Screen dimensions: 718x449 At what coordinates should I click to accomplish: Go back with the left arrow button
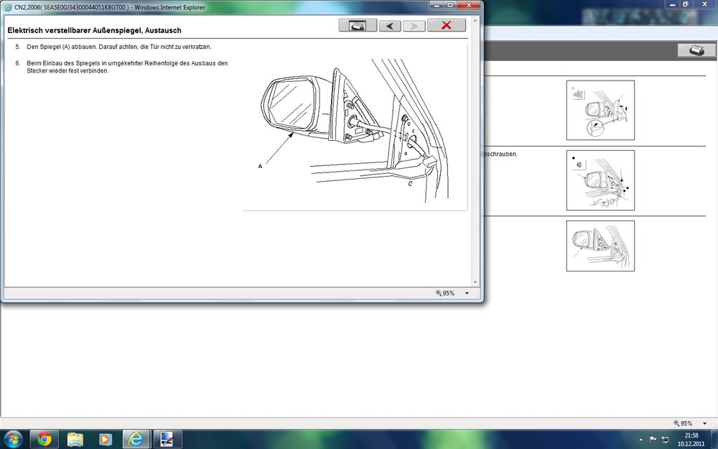pos(390,26)
